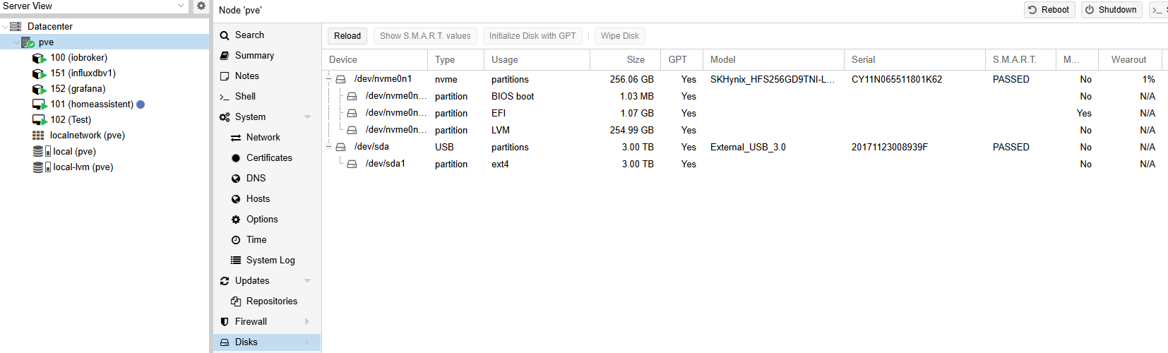Collapse the System menu section
The width and height of the screenshot is (1168, 353).
coord(307,117)
